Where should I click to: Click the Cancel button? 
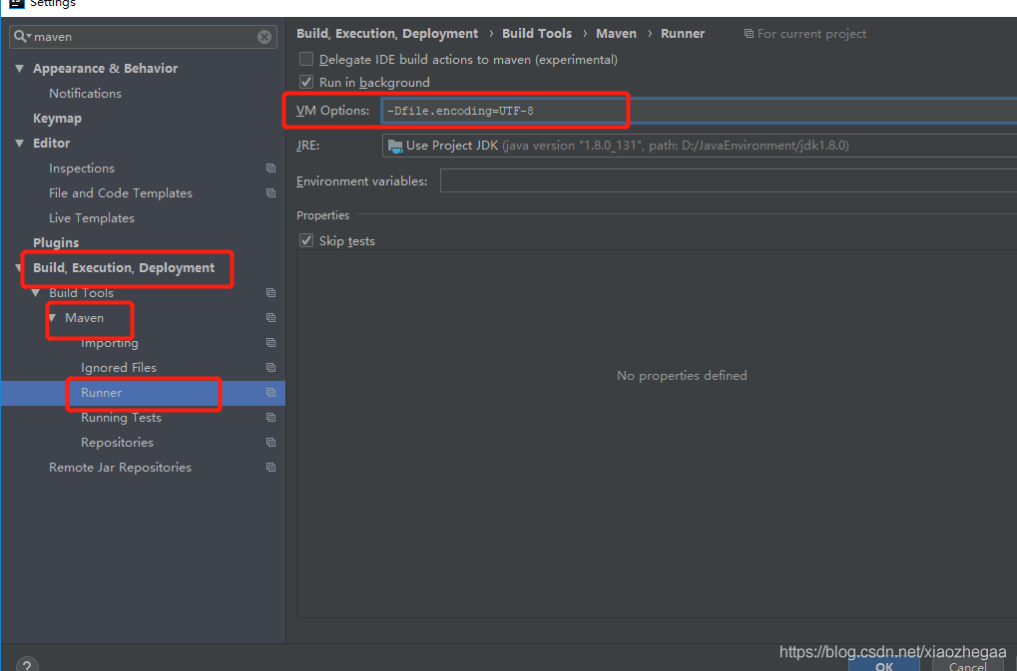coord(968,665)
